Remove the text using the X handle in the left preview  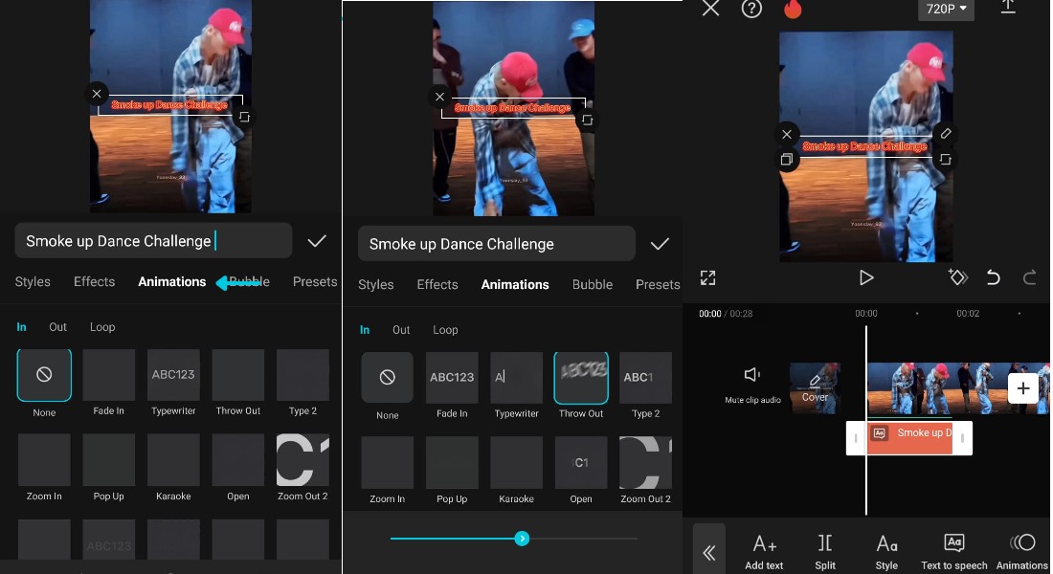(x=97, y=94)
